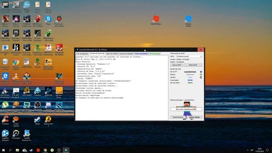Switch to the Mods Instalados tab
This screenshot has width=272, height=153.
click(x=142, y=54)
